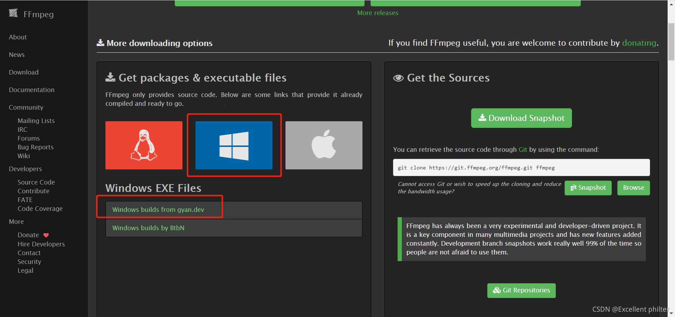Open Windows builds from gyan.dev

[x=158, y=210]
